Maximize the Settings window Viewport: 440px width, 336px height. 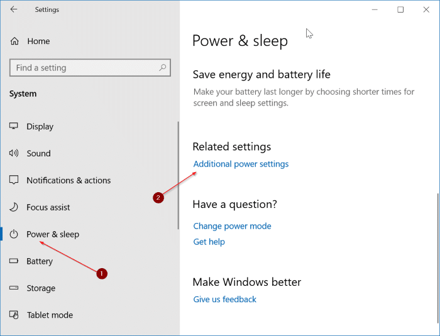[x=400, y=9]
